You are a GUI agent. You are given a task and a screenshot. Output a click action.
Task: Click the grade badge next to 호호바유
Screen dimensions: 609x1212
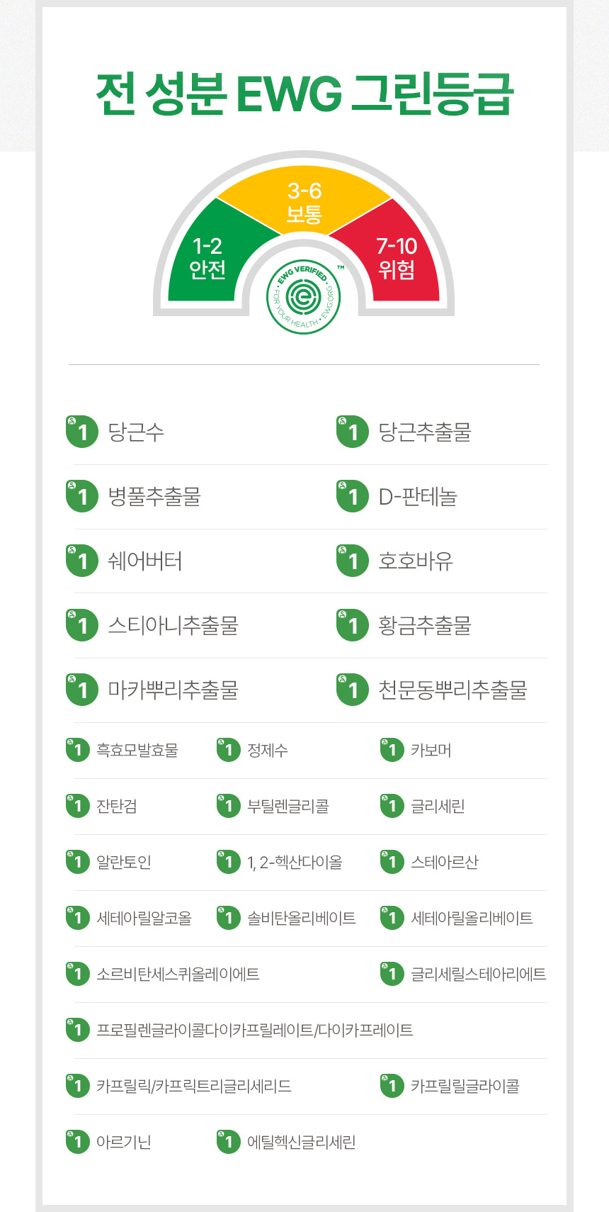pyautogui.click(x=353, y=561)
